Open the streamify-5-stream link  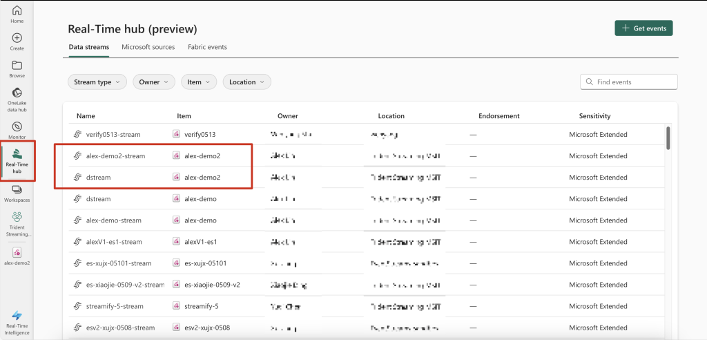pos(115,306)
